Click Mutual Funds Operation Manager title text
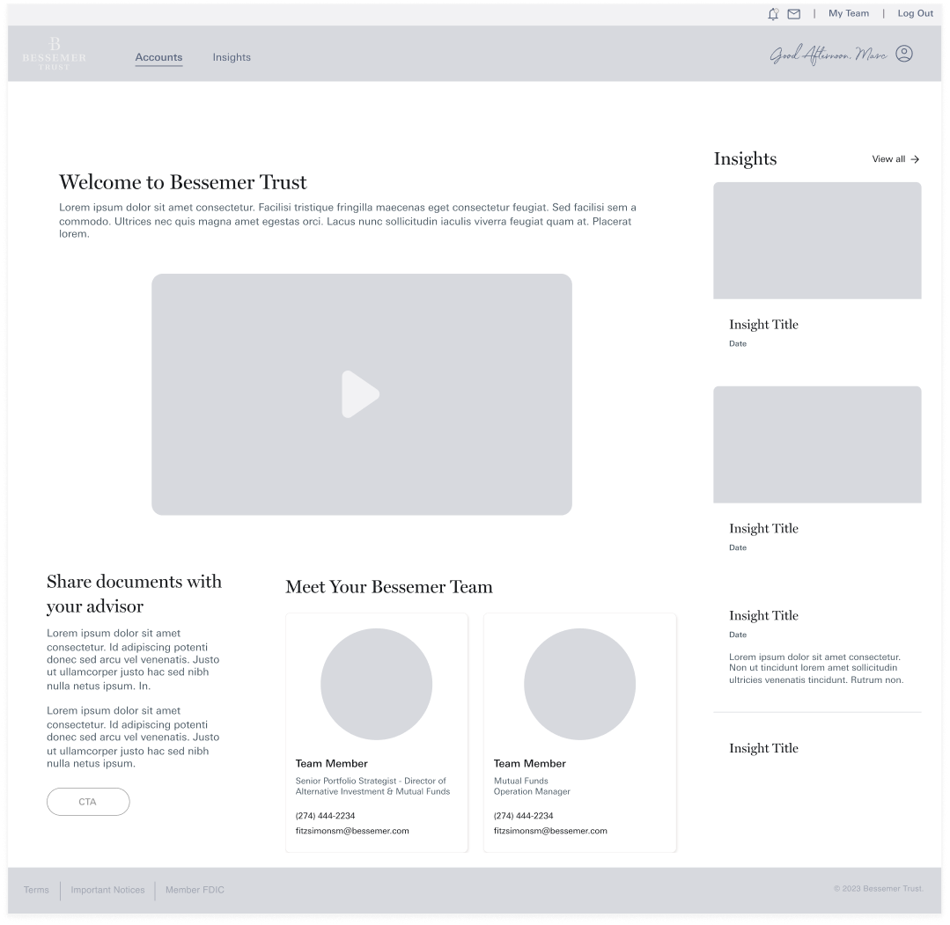 click(x=532, y=786)
